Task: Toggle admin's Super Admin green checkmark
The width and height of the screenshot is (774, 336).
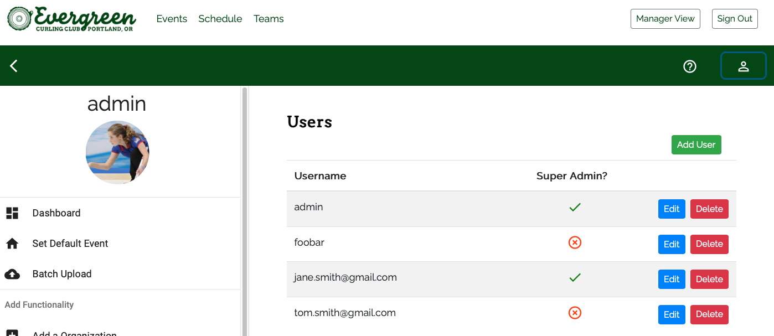Action: point(575,207)
